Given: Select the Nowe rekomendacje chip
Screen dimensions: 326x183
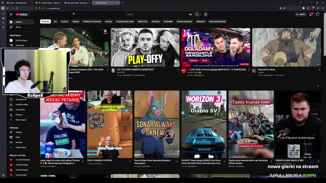Looking at the screenshot, I should (x=217, y=22).
